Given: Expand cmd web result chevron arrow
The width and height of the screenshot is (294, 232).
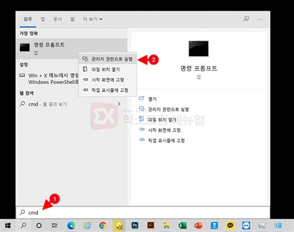Looking at the screenshot, I should pos(119,104).
